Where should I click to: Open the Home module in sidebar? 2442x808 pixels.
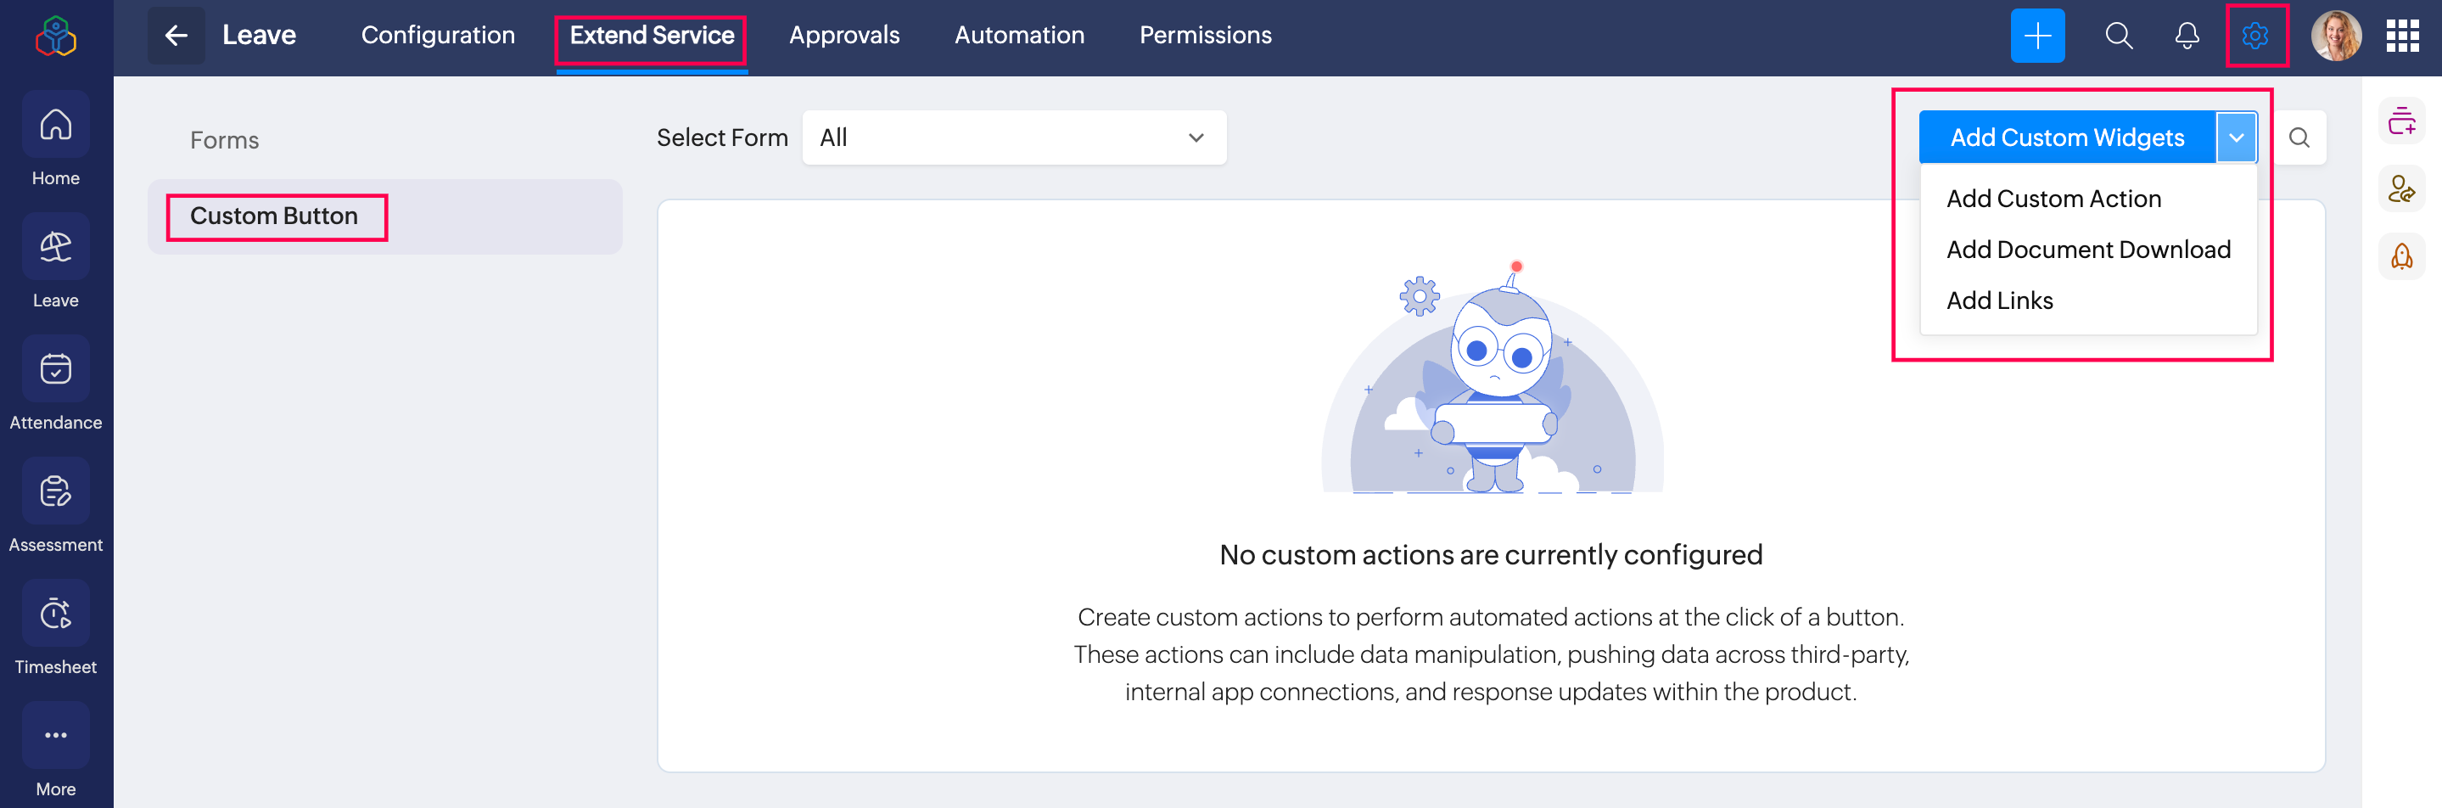tap(56, 125)
